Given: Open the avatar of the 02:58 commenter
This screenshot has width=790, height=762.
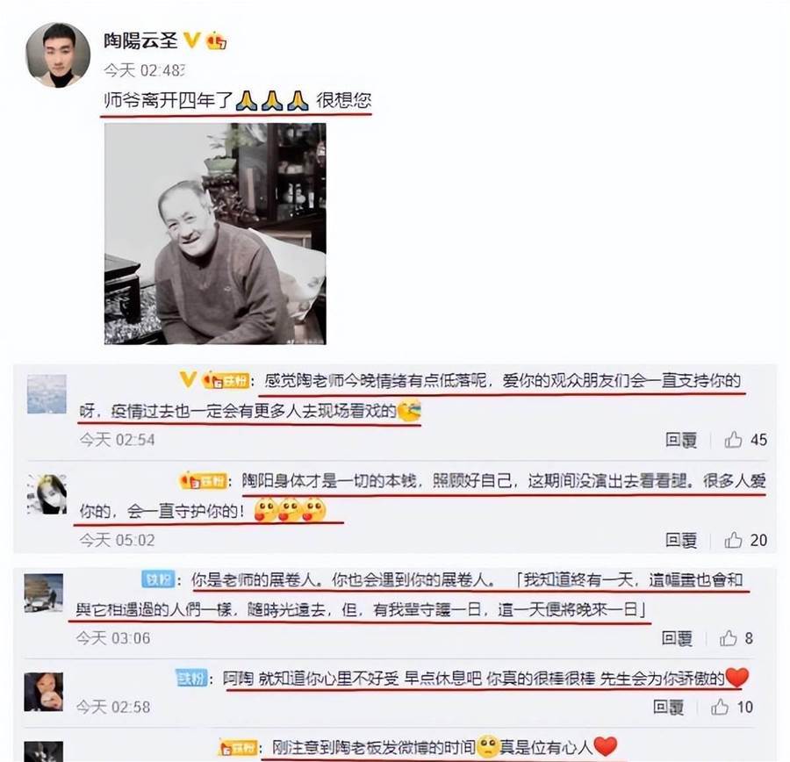Looking at the screenshot, I should click(44, 692).
